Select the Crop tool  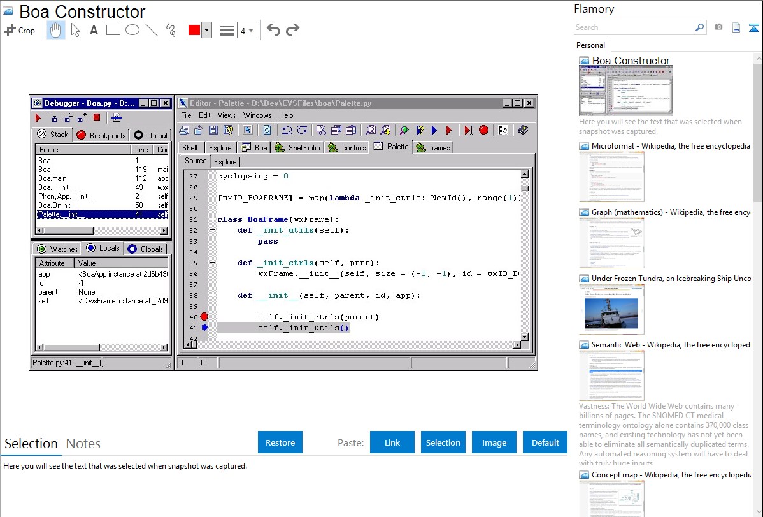pos(20,30)
